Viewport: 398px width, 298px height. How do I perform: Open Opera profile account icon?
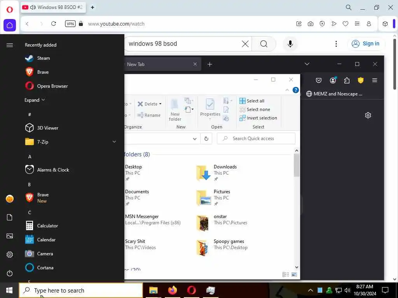[x=369, y=24]
